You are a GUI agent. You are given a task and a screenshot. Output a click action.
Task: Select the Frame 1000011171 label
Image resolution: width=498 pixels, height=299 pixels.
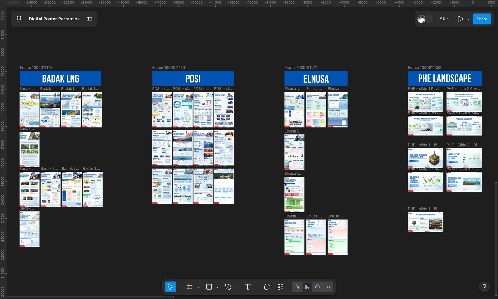coord(301,68)
